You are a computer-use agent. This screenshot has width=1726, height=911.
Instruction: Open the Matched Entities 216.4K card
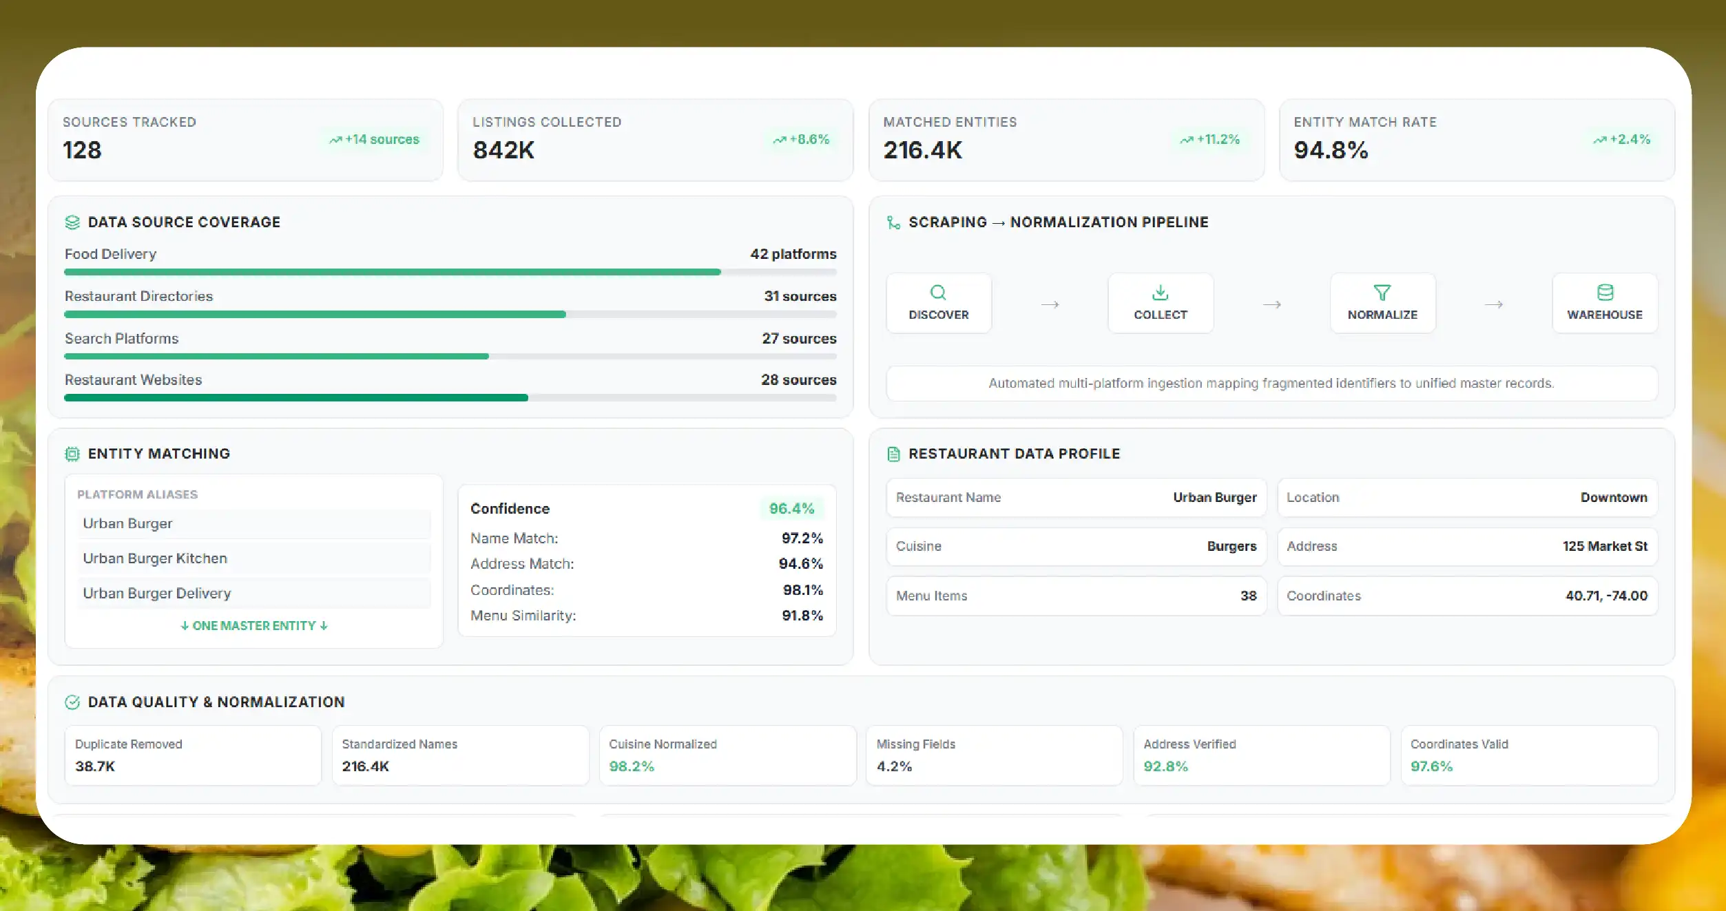pyautogui.click(x=1066, y=140)
